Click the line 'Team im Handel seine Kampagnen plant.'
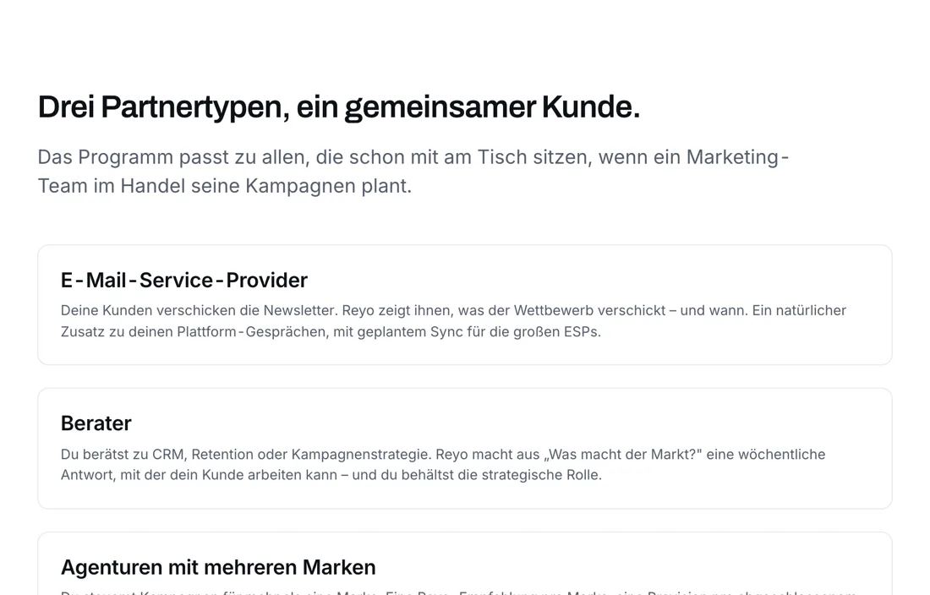 pos(225,186)
